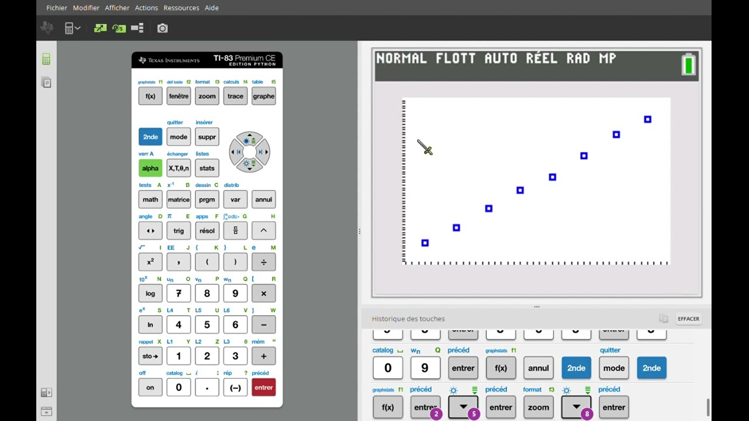Click the panel layout toolbar icon

pos(138,28)
